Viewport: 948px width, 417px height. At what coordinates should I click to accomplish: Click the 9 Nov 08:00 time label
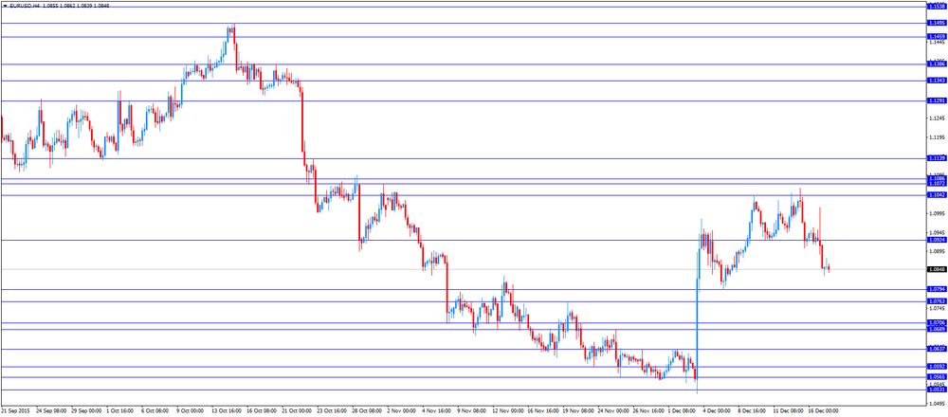pyautogui.click(x=471, y=410)
